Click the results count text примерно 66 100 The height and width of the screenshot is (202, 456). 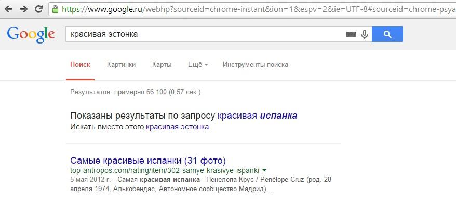[141, 93]
